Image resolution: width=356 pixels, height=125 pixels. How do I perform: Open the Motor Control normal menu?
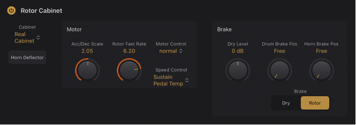coord(168,51)
